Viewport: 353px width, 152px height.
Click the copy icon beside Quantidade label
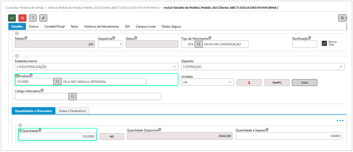point(40,130)
